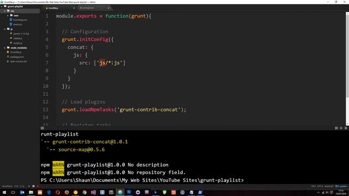Maximize the terminal panel
The height and width of the screenshot is (196, 349).
336,128
